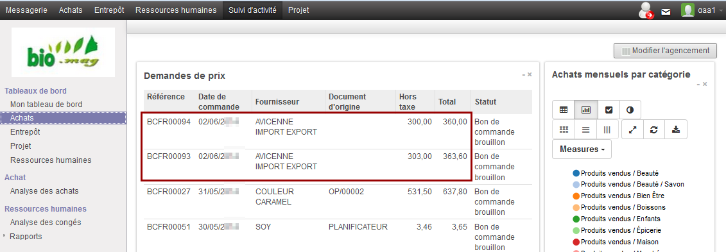Screen dimensions: 726x252
Task: Reload the graph with refresh icon
Action: click(653, 130)
